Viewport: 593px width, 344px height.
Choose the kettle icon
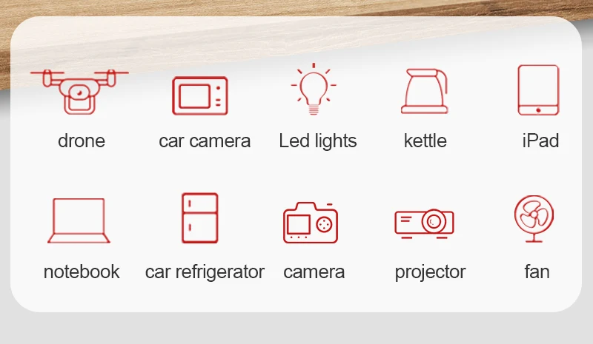click(x=425, y=91)
